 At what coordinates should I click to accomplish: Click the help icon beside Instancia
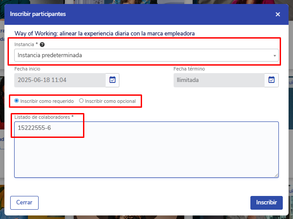(42, 45)
